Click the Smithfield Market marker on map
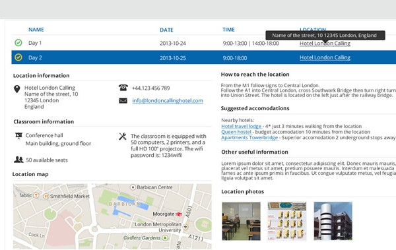The height and width of the screenshot is (250, 396). point(46,196)
